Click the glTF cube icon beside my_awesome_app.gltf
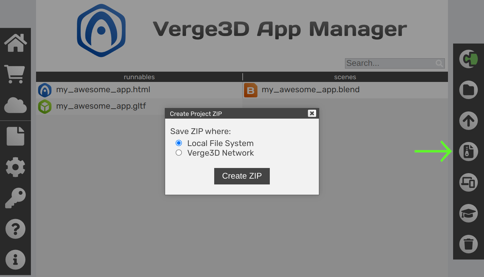This screenshot has width=484, height=277. 45,107
